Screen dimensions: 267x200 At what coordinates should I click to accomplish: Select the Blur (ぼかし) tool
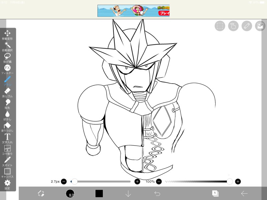(x=7, y=115)
